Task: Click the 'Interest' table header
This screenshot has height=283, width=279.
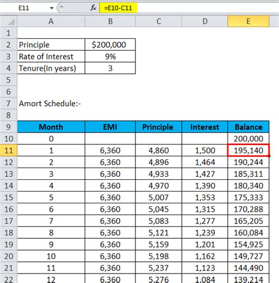Action: 205,127
